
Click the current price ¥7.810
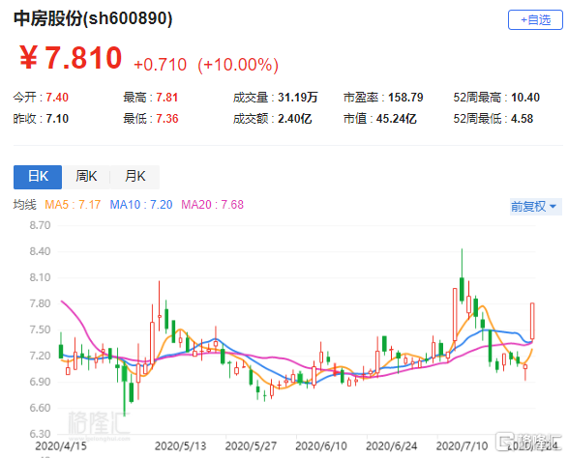71,58
